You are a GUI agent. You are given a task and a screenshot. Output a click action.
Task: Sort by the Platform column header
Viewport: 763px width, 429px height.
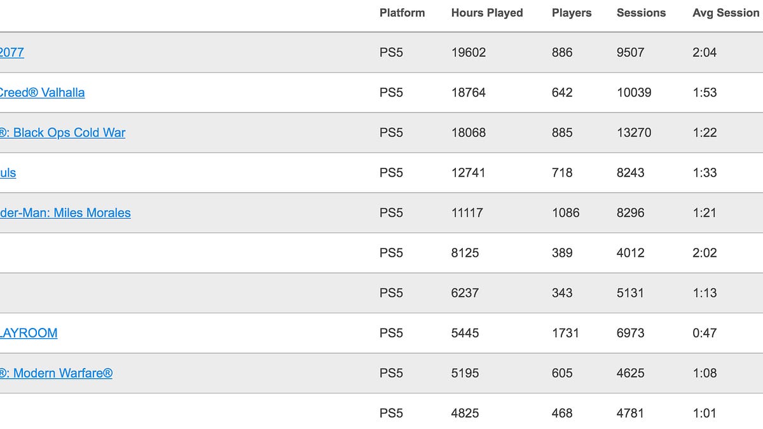point(402,13)
